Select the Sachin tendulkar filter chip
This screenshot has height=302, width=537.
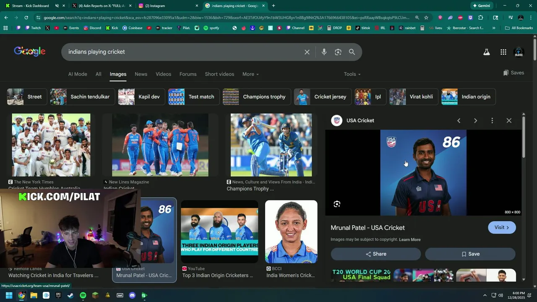[82, 96]
